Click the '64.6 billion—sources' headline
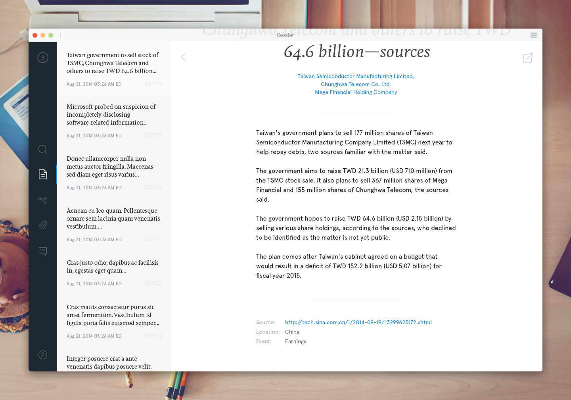This screenshot has width=571, height=400. coord(357,52)
